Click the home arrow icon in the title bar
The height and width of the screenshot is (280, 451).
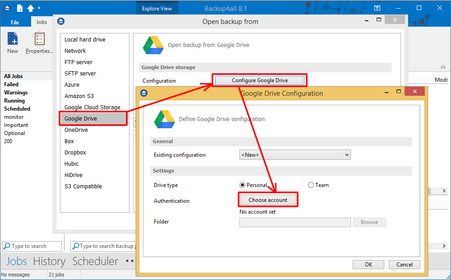pos(30,7)
